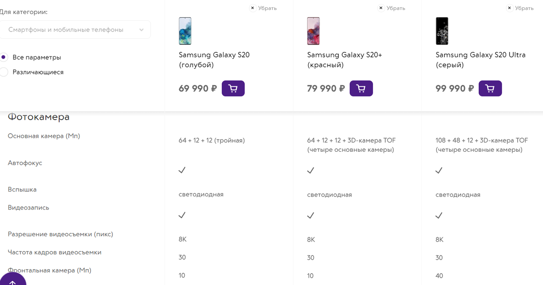
Task: Click the 'Основная камера (Мп)' parameter label
Action: pos(44,136)
